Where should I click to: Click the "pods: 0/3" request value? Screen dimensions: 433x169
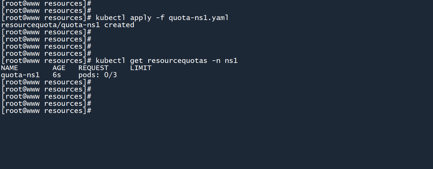click(98, 75)
